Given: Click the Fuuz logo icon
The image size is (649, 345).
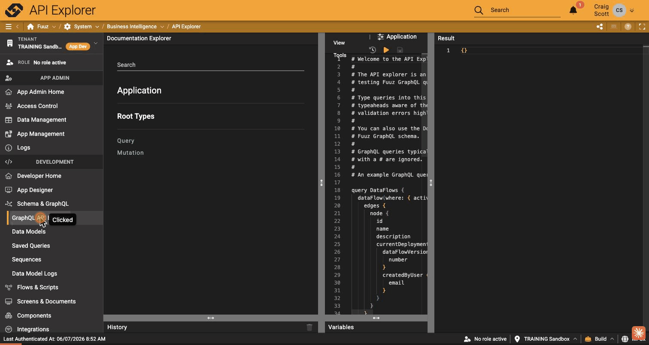Looking at the screenshot, I should tap(14, 10).
